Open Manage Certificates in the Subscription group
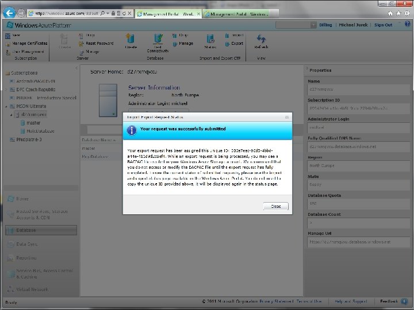This screenshot has height=310, width=414. [29, 43]
